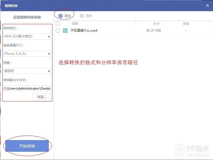
Task: Click the 添加 add icon
Action: point(65,15)
